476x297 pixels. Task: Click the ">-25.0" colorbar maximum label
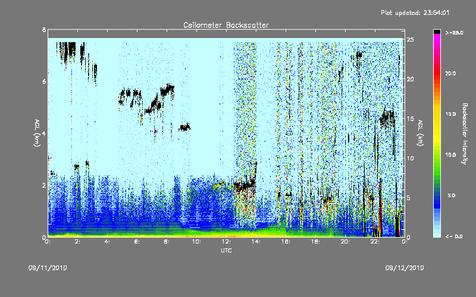coord(454,33)
